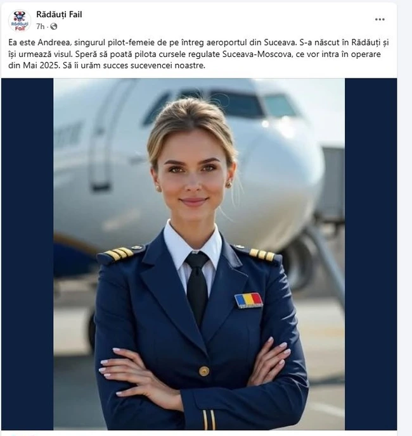Click the Rădăuți Fail profile avatar
This screenshot has height=436, width=412.
[x=20, y=21]
